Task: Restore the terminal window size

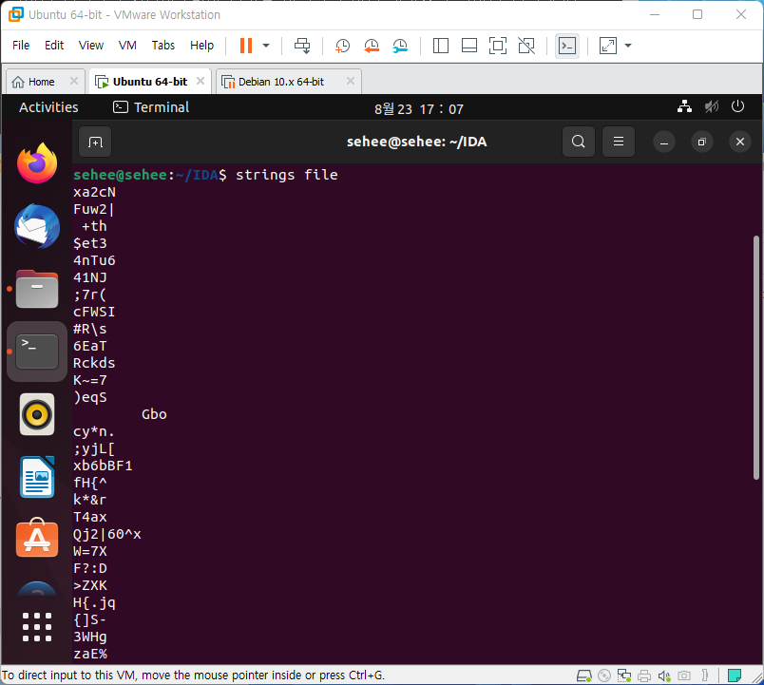Action: click(x=701, y=143)
